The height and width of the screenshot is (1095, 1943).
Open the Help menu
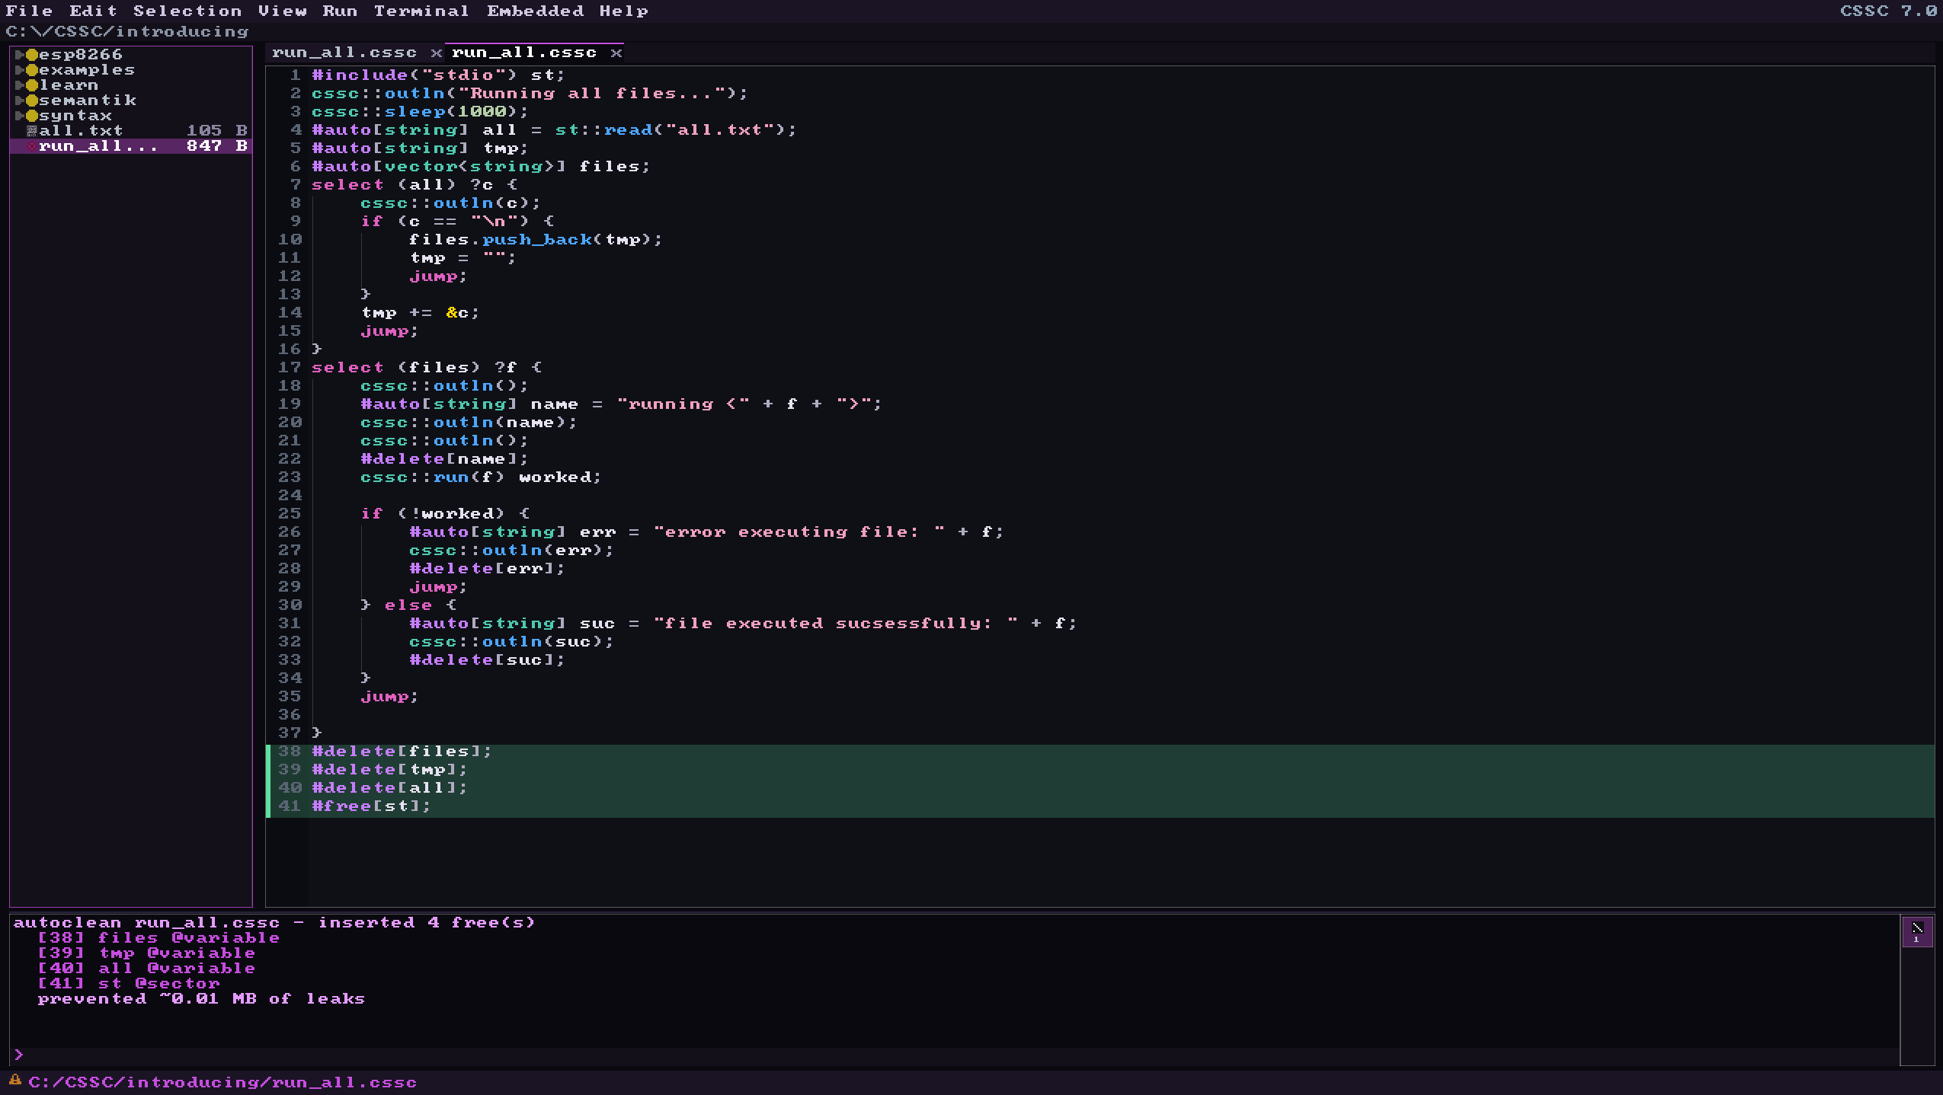[x=623, y=11]
